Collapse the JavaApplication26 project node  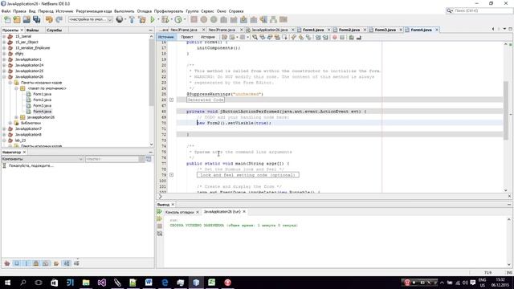pos(4,77)
